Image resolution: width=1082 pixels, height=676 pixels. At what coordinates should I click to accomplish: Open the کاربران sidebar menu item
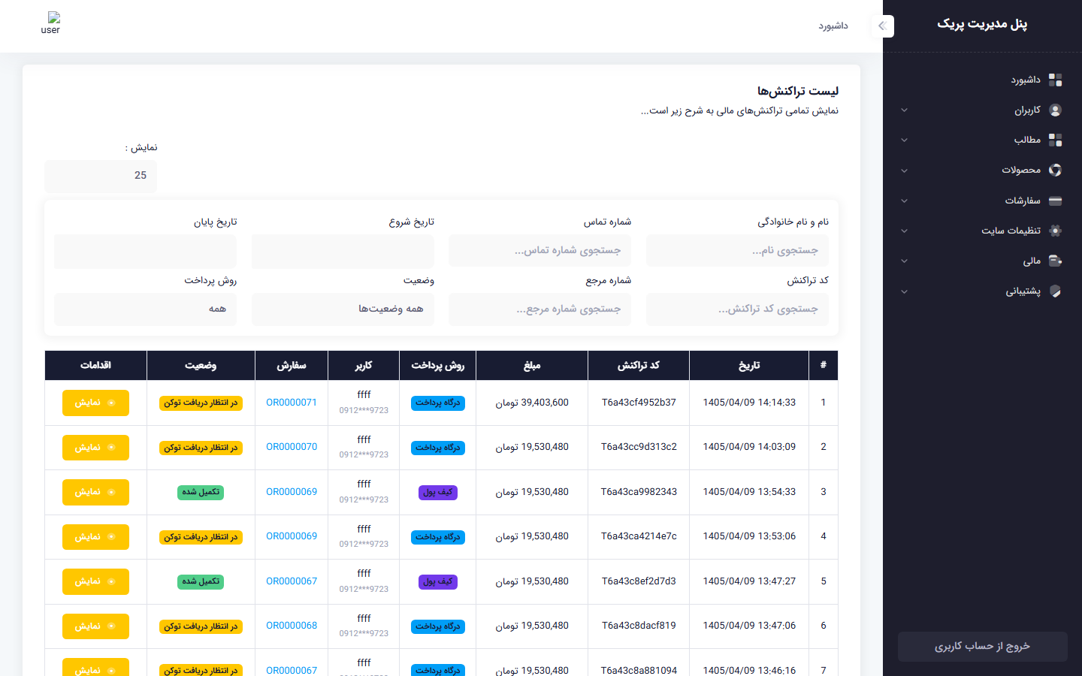(x=982, y=110)
